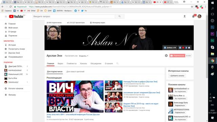Click the red Подписаться button
Viewport: 217px width, 122px height.
pos(177,56)
